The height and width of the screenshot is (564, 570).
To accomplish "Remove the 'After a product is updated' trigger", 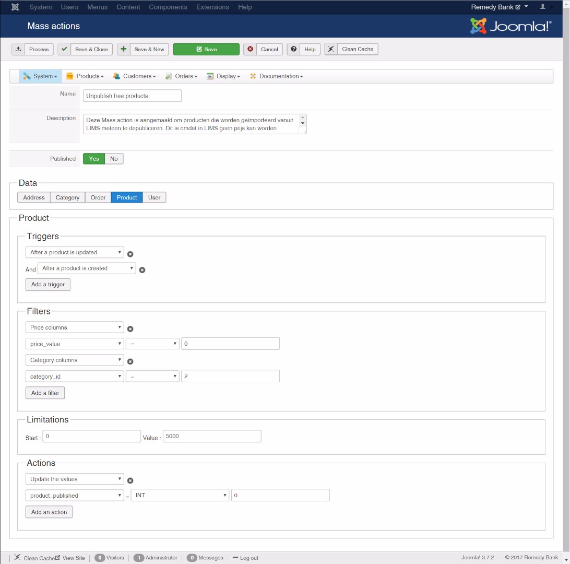I will tap(130, 254).
